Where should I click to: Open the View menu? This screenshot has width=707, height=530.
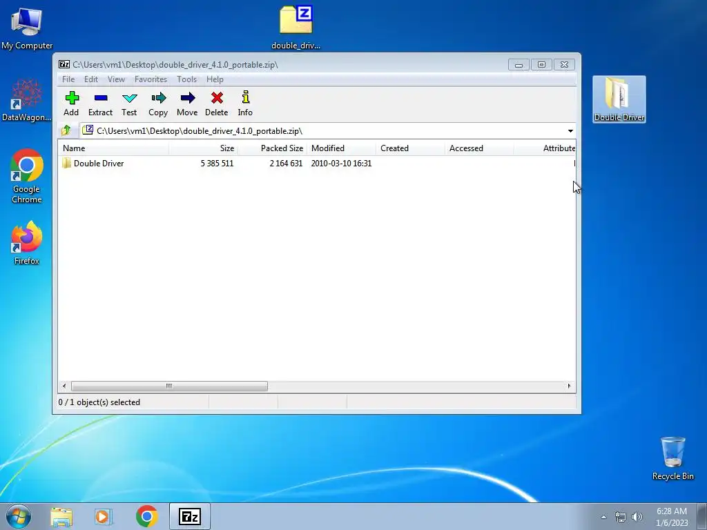pos(116,79)
